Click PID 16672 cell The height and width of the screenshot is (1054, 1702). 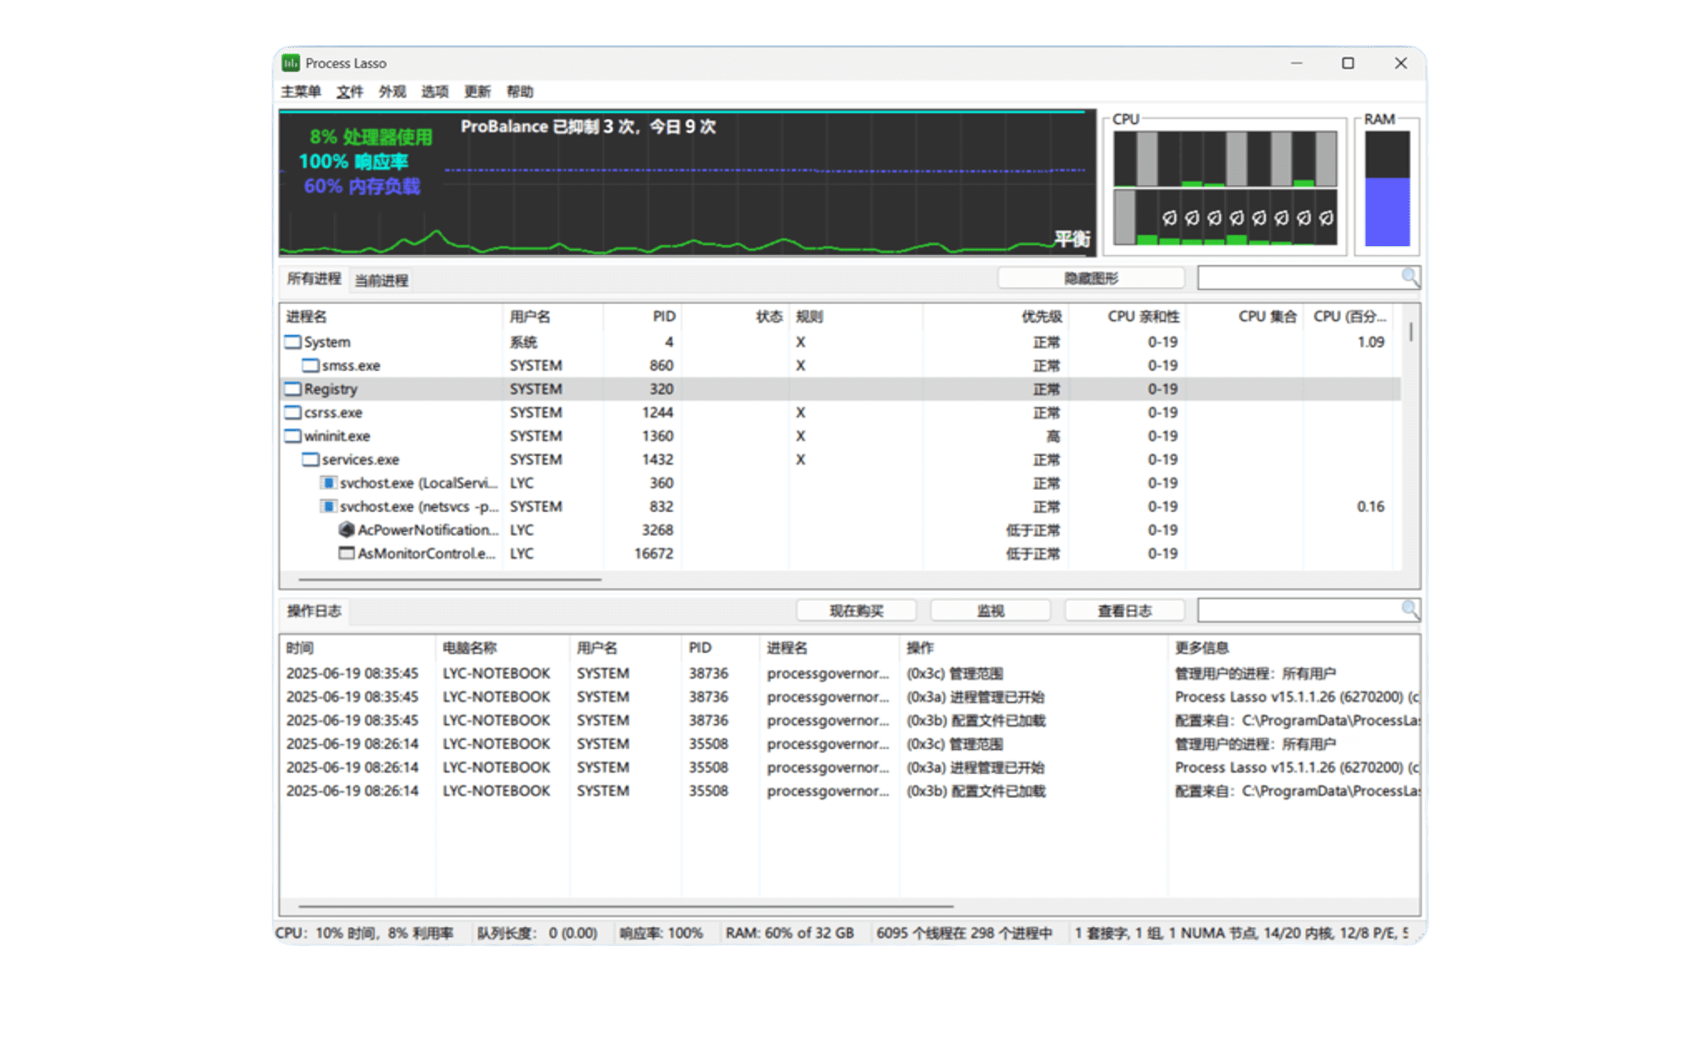coord(654,553)
